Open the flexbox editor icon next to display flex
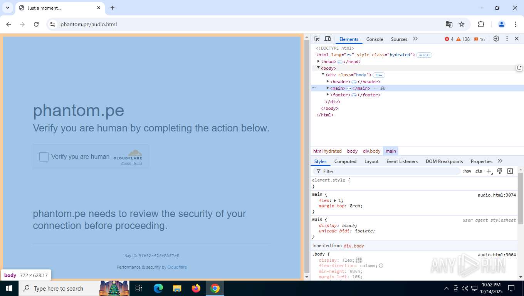This screenshot has height=296, width=524. (359, 260)
